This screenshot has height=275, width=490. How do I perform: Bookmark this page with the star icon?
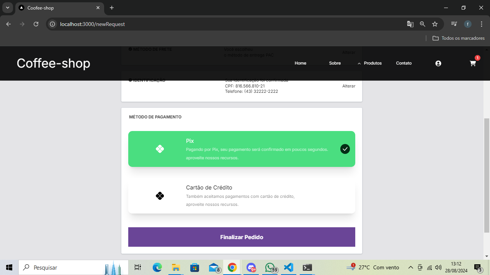point(435,24)
